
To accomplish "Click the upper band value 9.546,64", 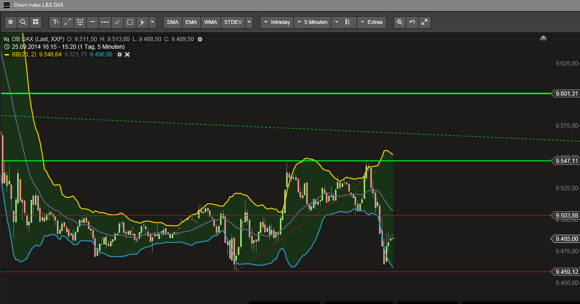I will (x=50, y=54).
